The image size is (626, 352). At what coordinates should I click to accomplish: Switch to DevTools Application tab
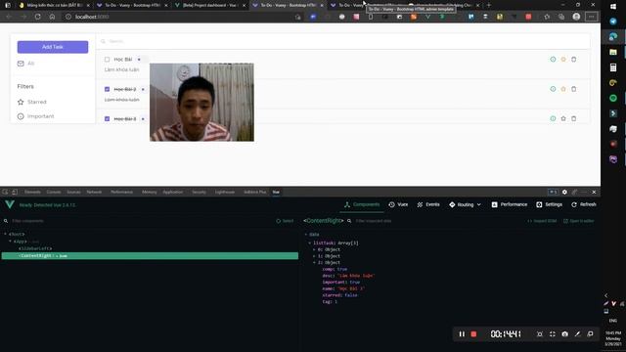tap(173, 192)
